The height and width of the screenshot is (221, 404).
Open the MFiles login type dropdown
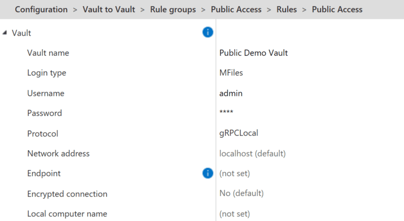231,73
